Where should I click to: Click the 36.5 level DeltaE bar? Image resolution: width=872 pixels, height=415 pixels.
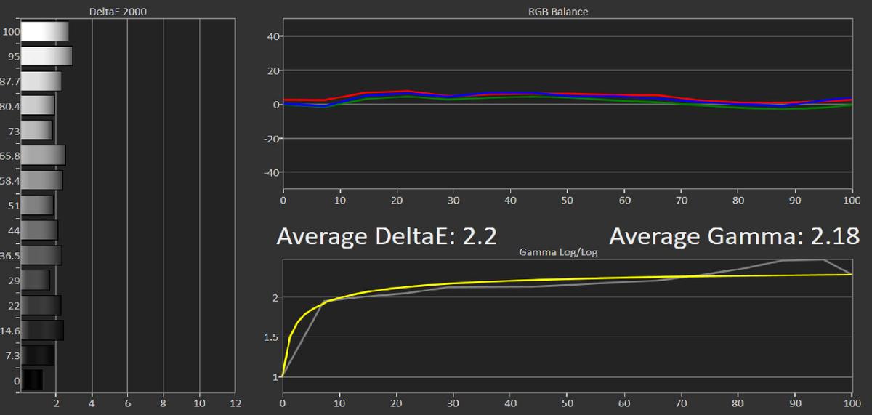click(41, 254)
